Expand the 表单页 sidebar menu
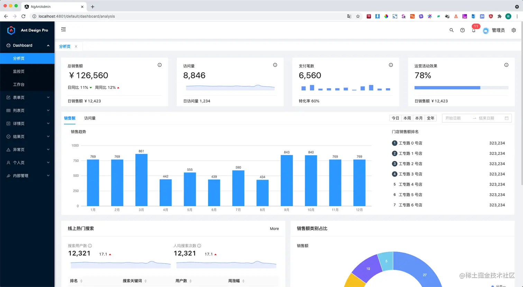 pos(27,98)
